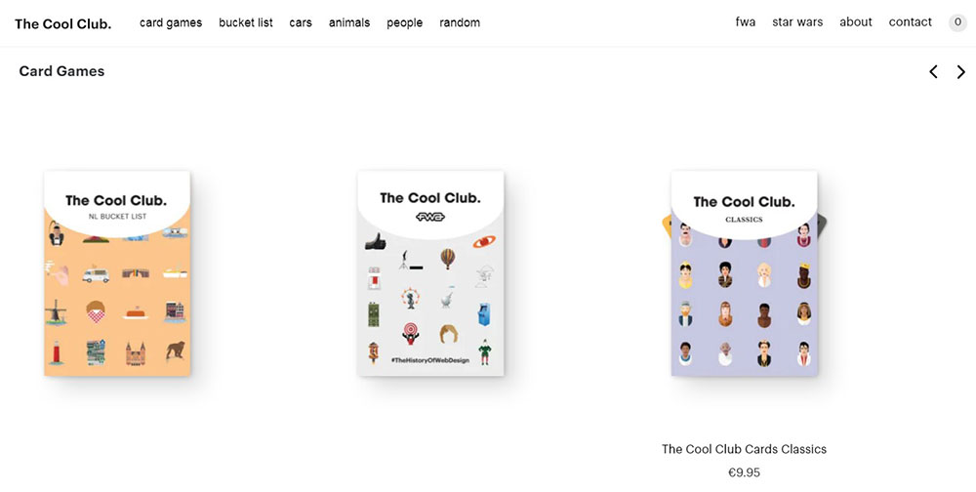Click the €9.95 price label
The width and height of the screenshot is (976, 492).
pos(744,472)
